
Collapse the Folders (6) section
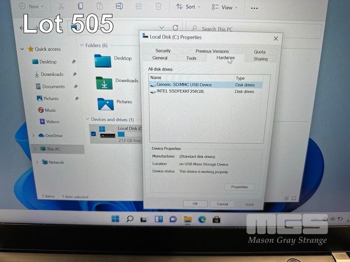(82, 45)
